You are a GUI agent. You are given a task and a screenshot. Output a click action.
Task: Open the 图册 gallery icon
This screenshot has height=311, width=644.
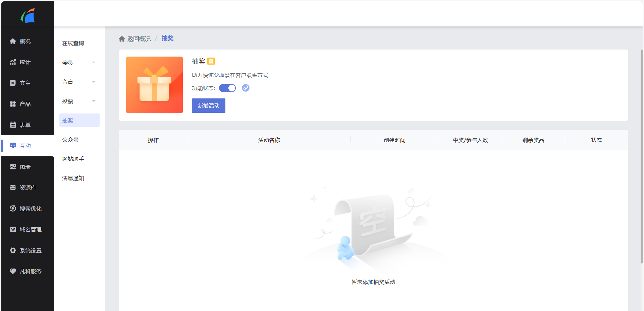pyautogui.click(x=13, y=167)
